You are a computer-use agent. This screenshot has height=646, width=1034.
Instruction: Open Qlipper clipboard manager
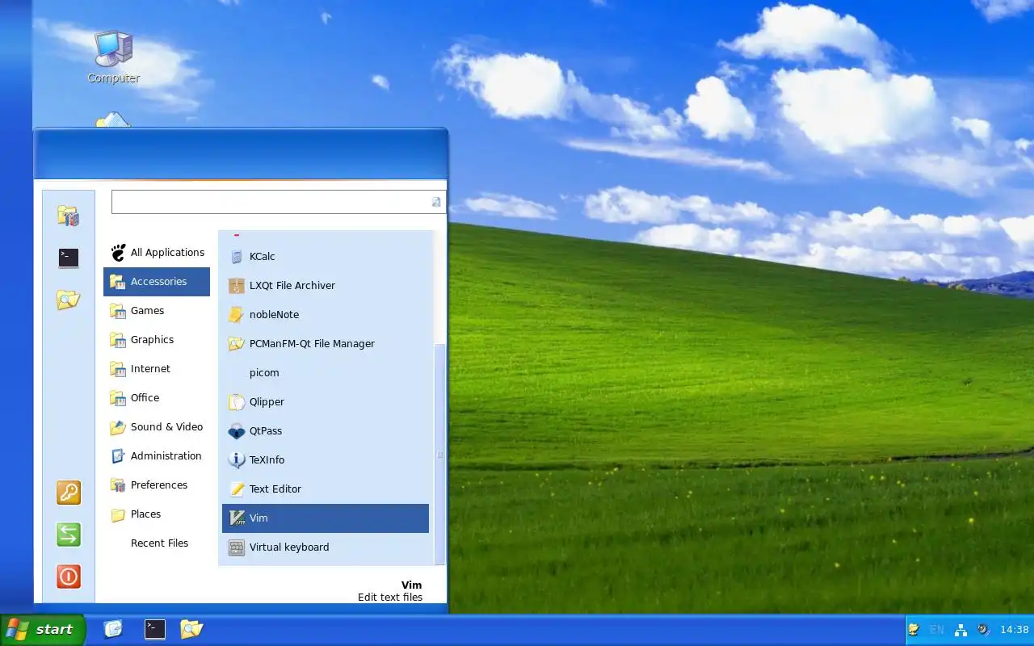pos(326,401)
